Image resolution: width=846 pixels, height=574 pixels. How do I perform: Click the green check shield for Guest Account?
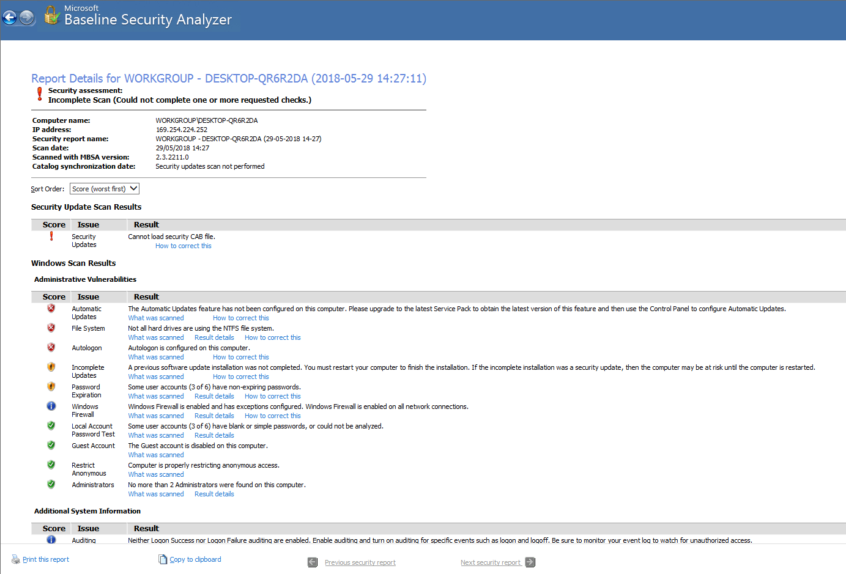click(51, 445)
